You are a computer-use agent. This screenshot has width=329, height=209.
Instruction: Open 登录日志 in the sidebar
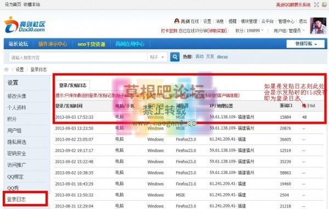16,199
